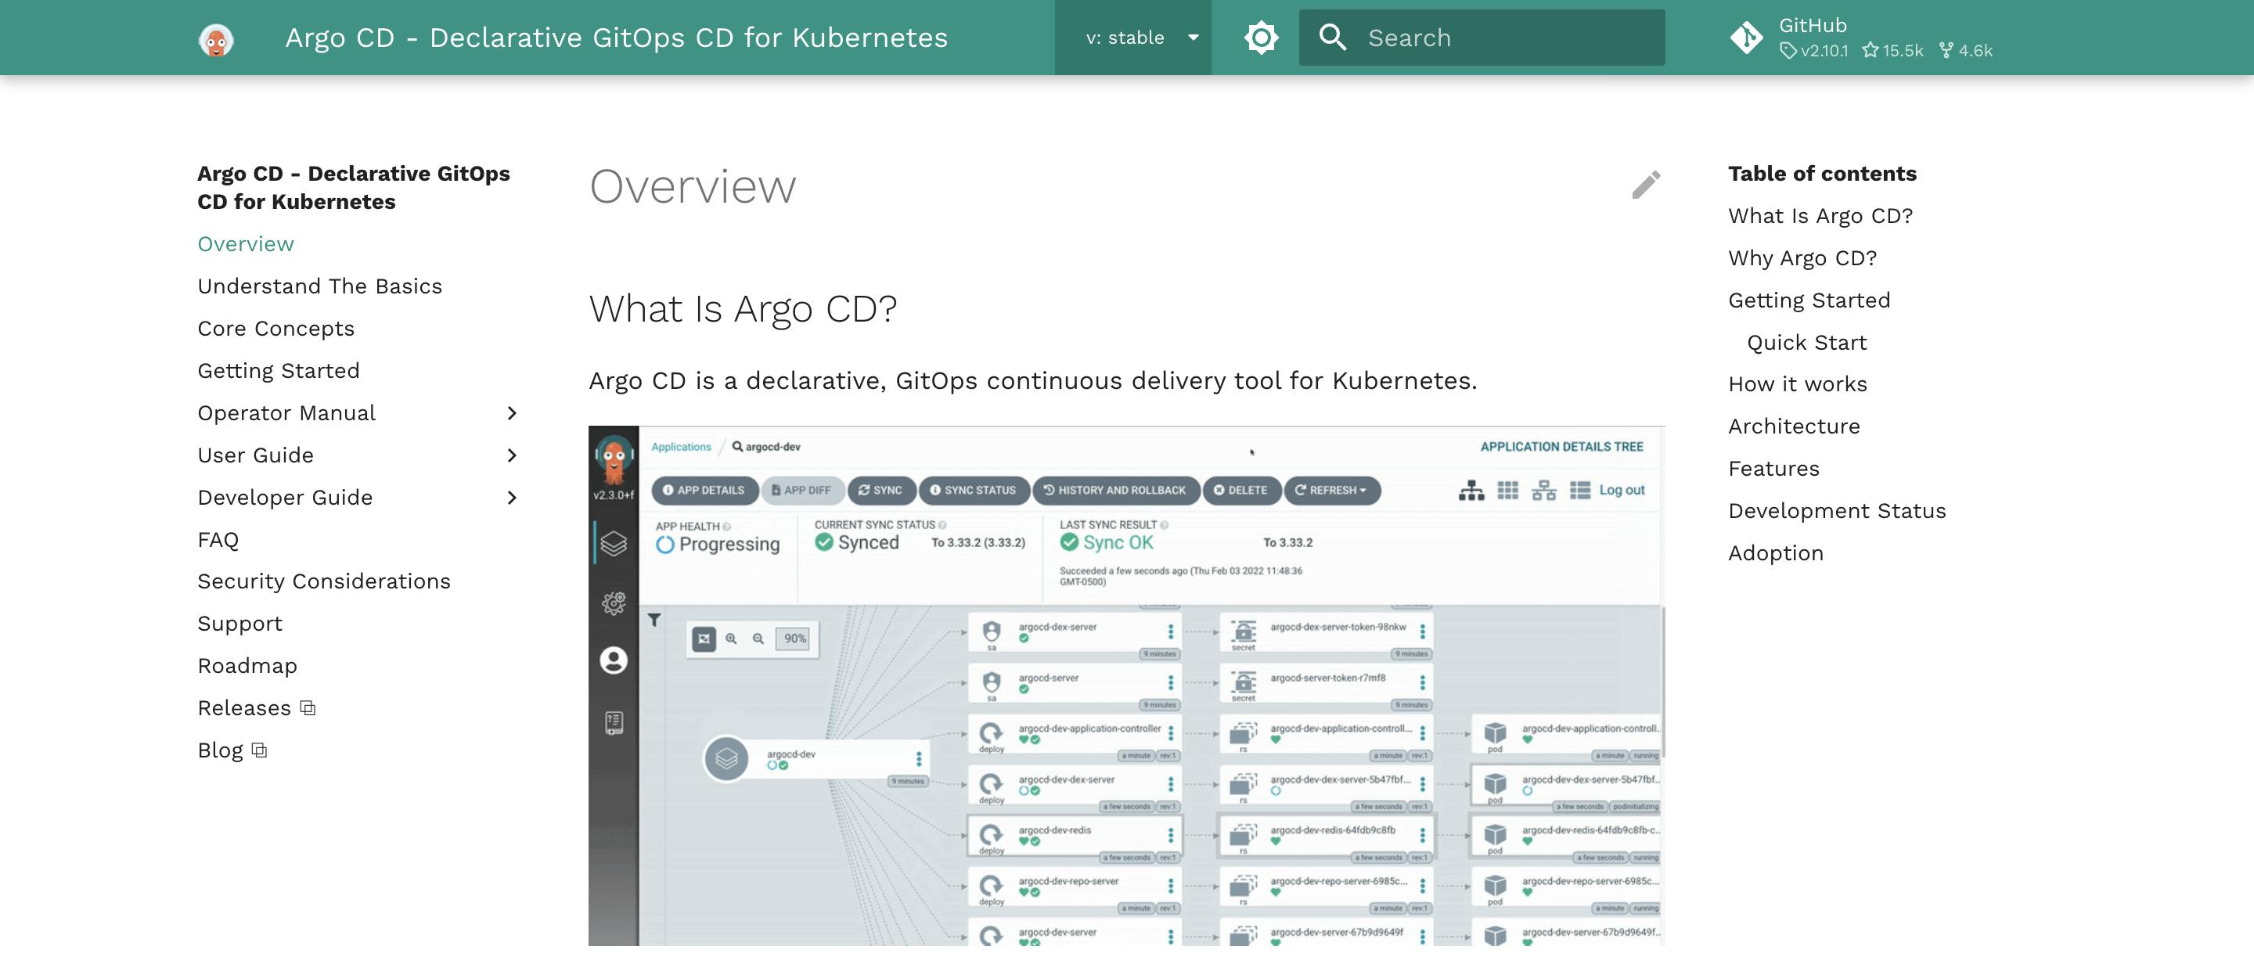The width and height of the screenshot is (2254, 975).
Task: Go to Core Concepts page
Action: point(275,328)
